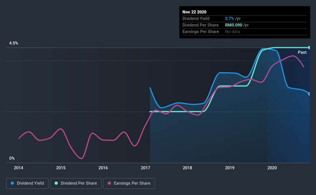316x195 pixels.
Task: Click the 2015 x-axis label
Action: point(61,168)
